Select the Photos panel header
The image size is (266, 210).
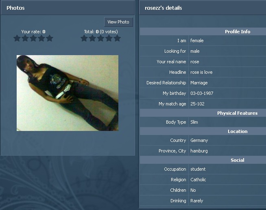68,8
